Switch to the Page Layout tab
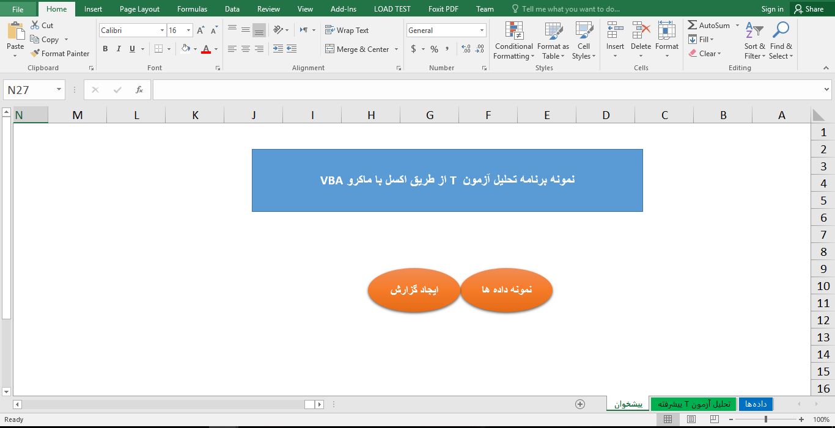 coord(139,9)
